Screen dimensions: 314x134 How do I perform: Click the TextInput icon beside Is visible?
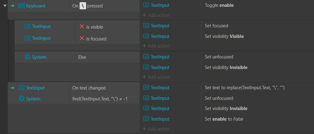(27, 26)
